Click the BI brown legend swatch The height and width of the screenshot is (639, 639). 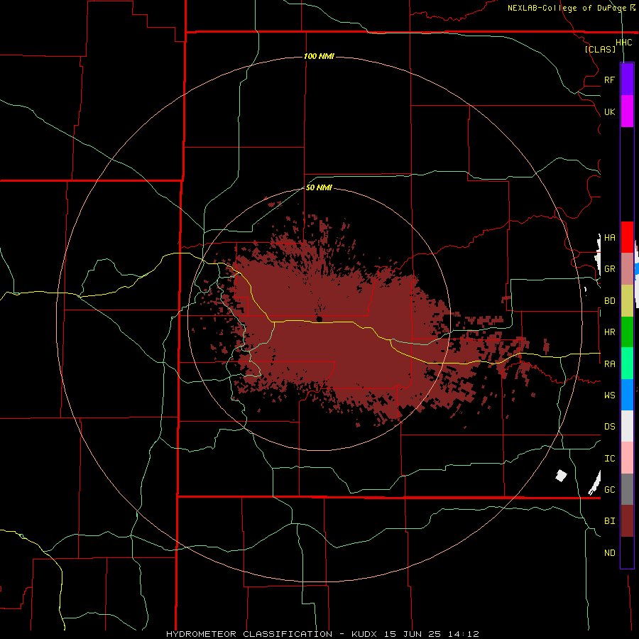tap(627, 521)
